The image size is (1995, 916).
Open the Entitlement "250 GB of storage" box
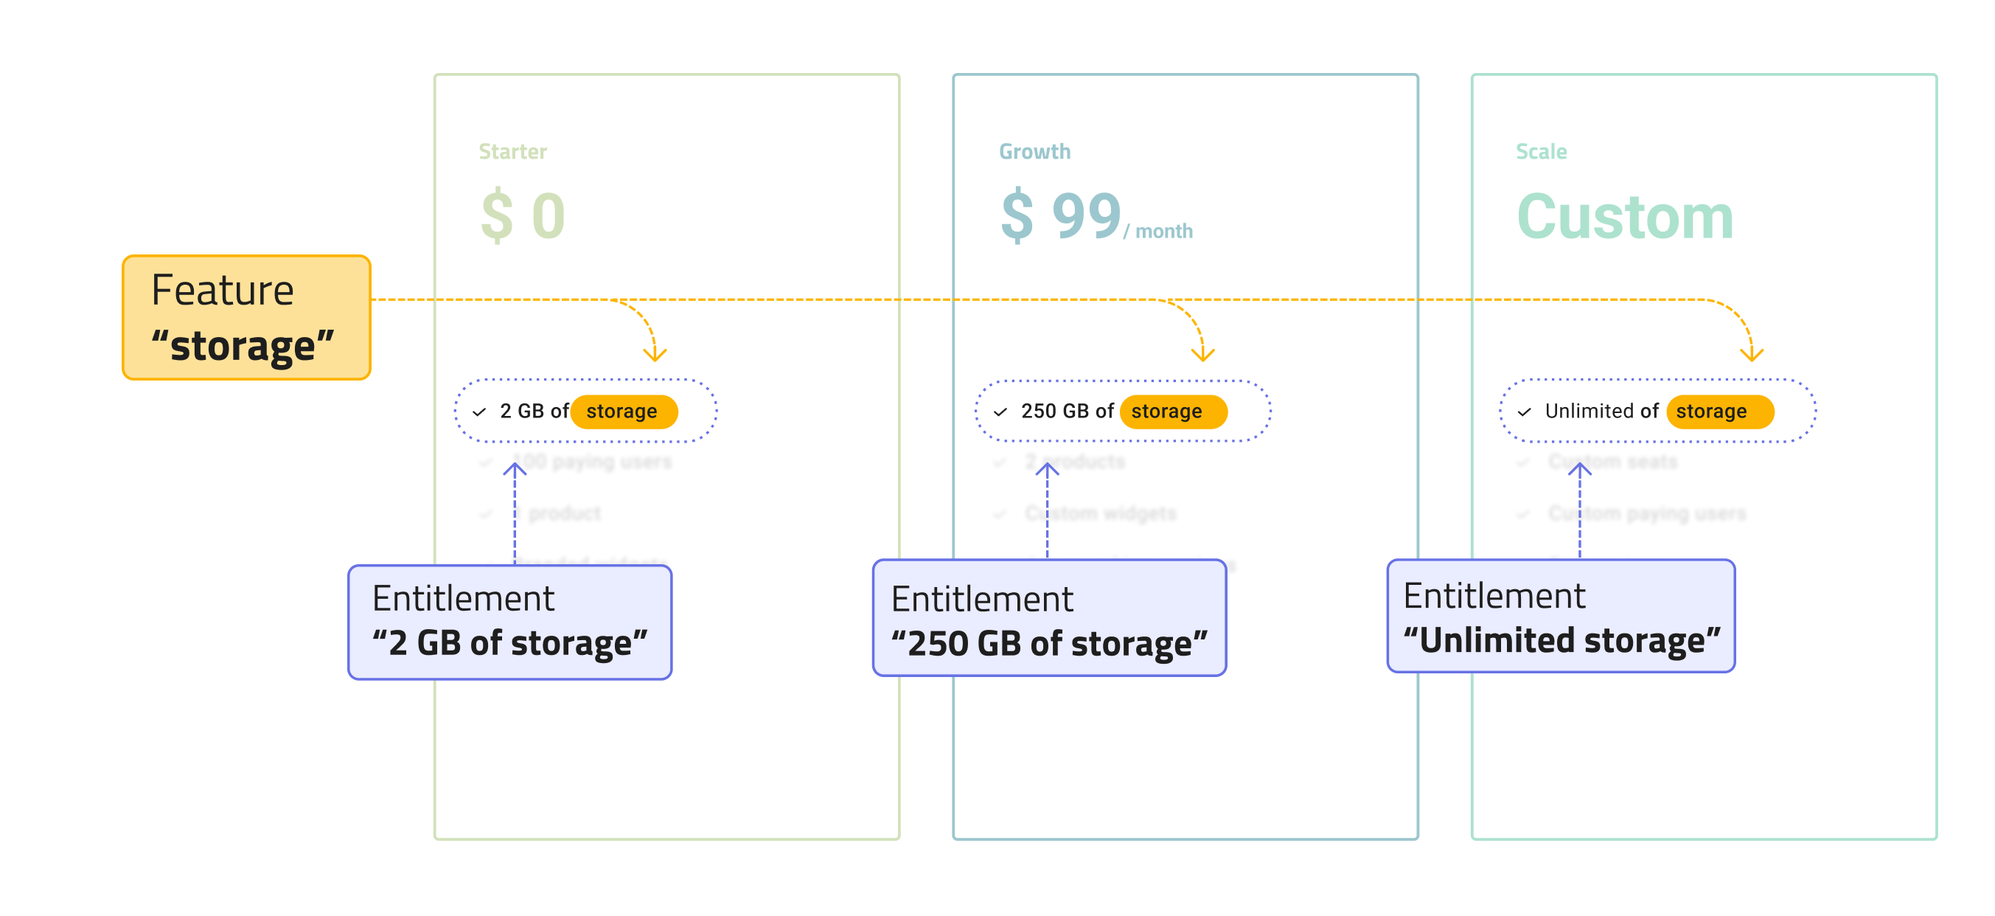(1048, 619)
